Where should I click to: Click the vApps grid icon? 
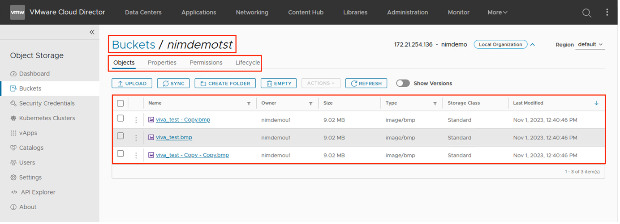[13, 133]
